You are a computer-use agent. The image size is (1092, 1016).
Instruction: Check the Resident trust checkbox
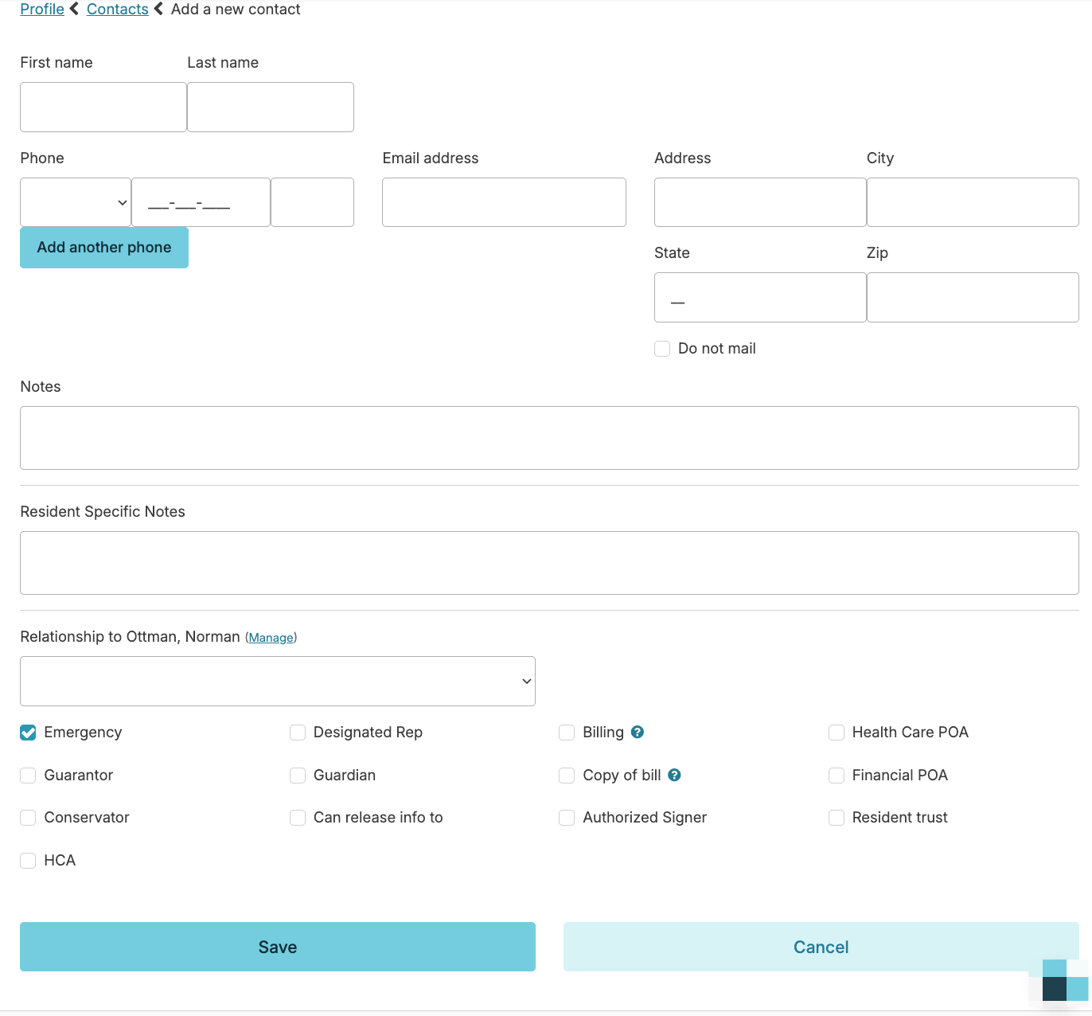837,818
